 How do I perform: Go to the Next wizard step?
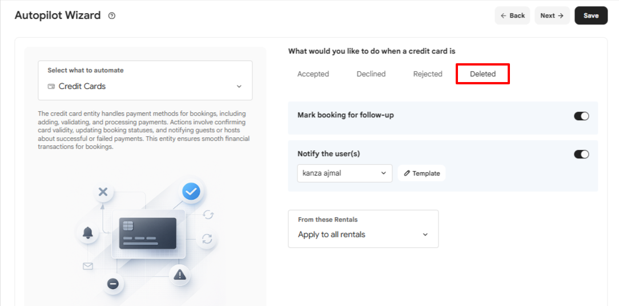point(552,15)
